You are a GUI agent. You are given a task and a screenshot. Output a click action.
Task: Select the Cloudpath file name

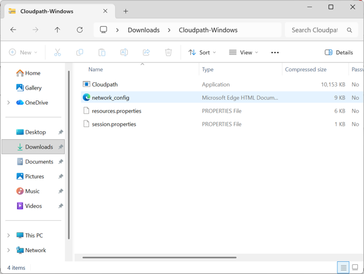click(105, 85)
